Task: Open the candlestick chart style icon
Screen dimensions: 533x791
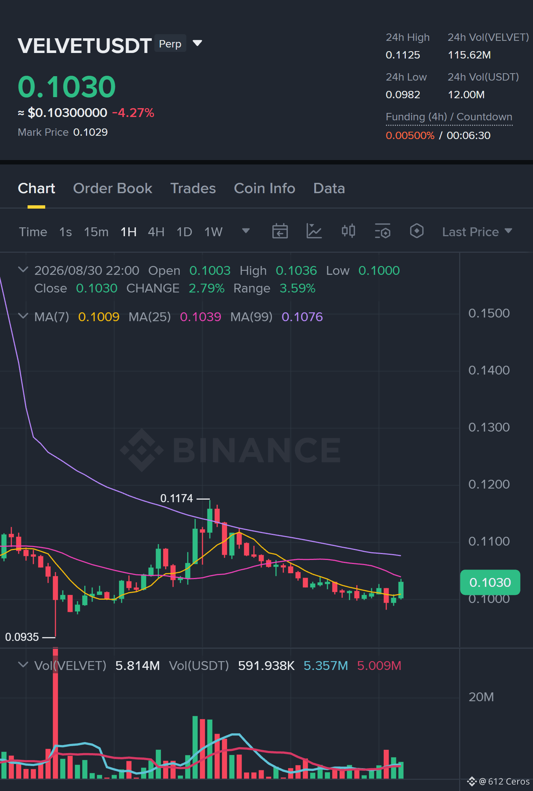Action: [x=348, y=231]
